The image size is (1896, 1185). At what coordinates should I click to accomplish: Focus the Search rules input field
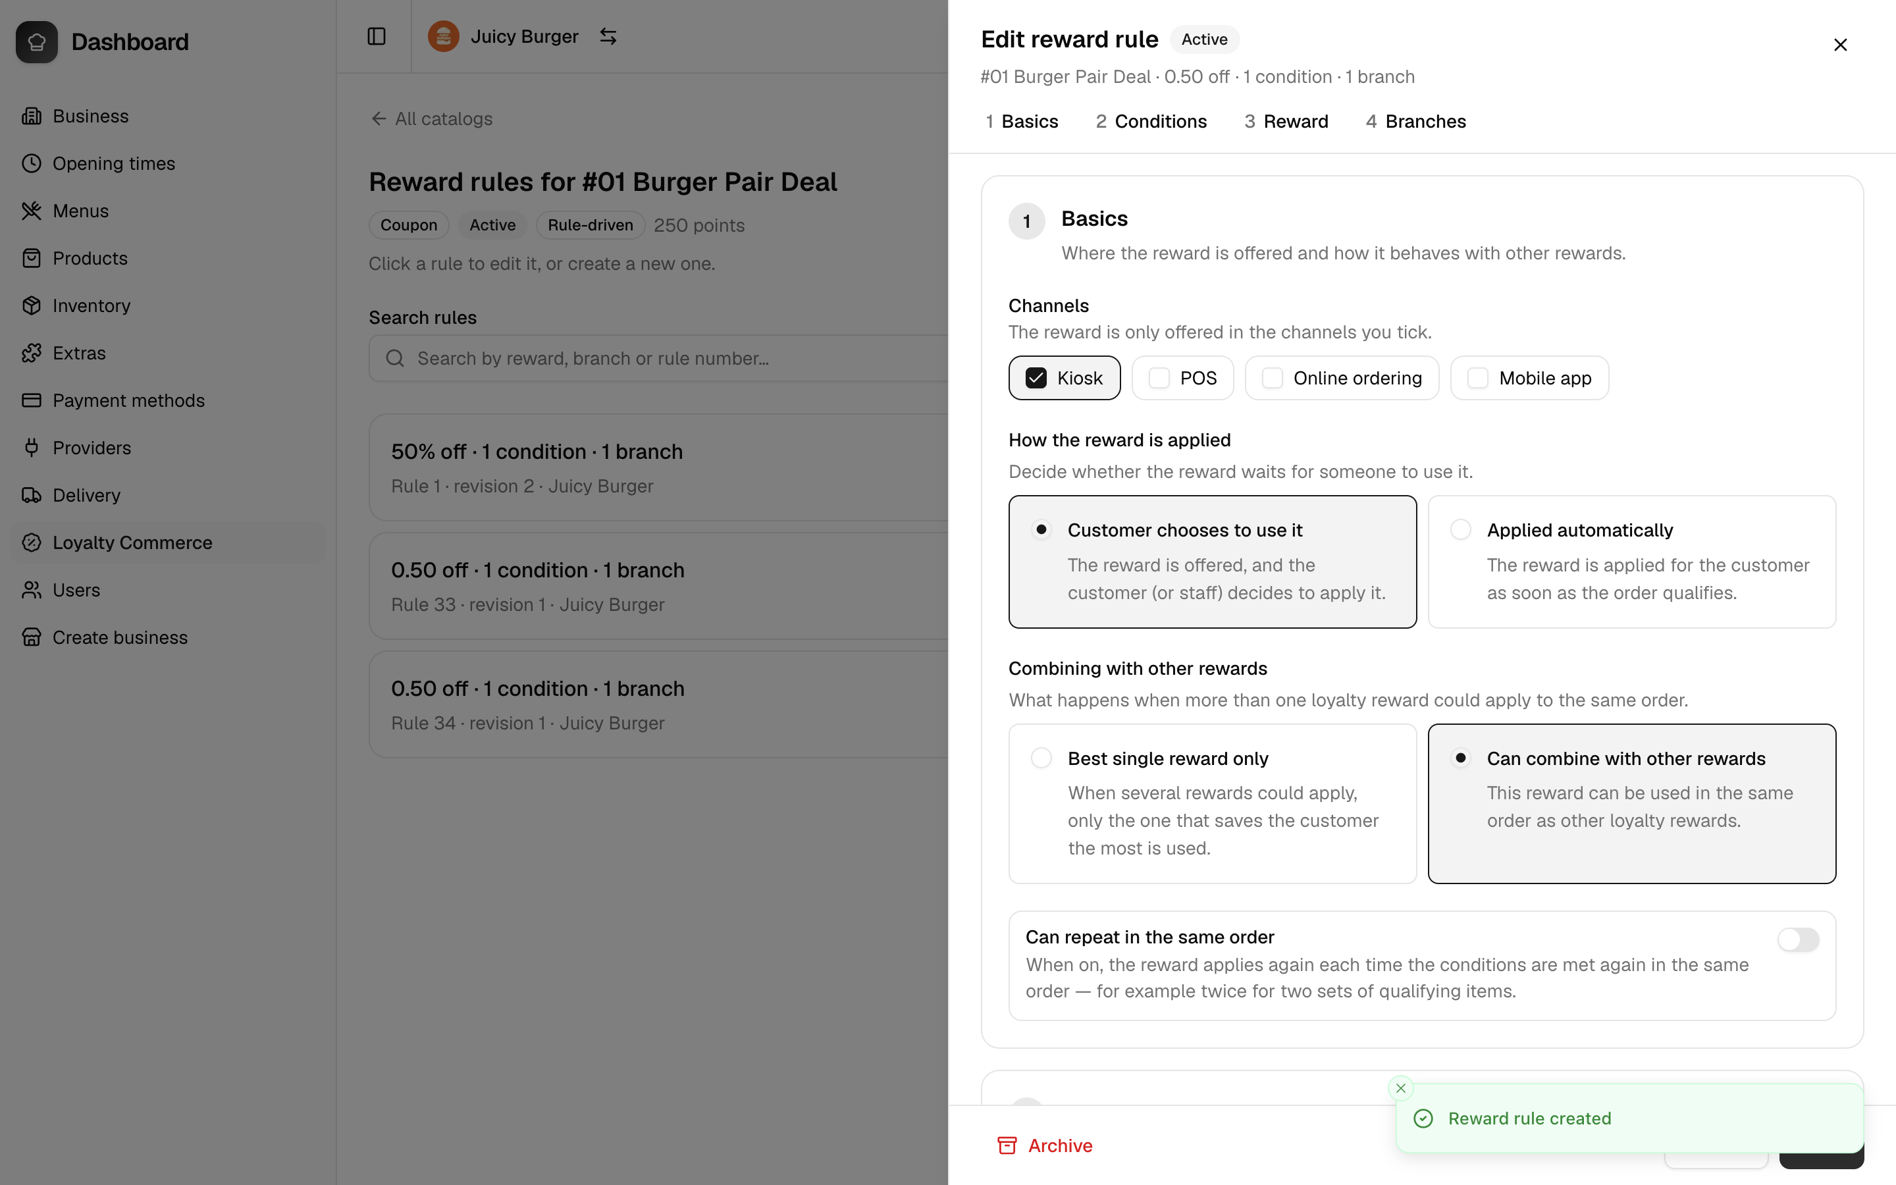(x=659, y=358)
